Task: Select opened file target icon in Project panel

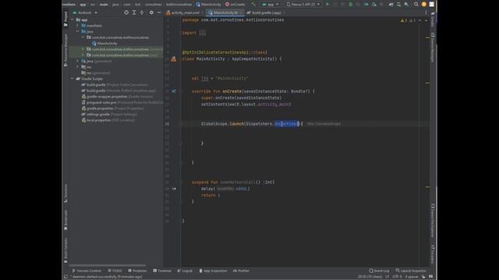Action: pyautogui.click(x=126, y=12)
